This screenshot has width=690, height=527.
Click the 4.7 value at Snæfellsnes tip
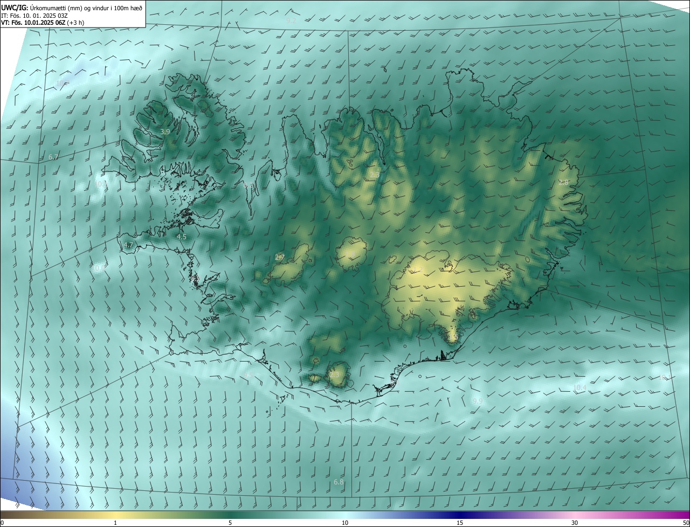[x=128, y=245]
